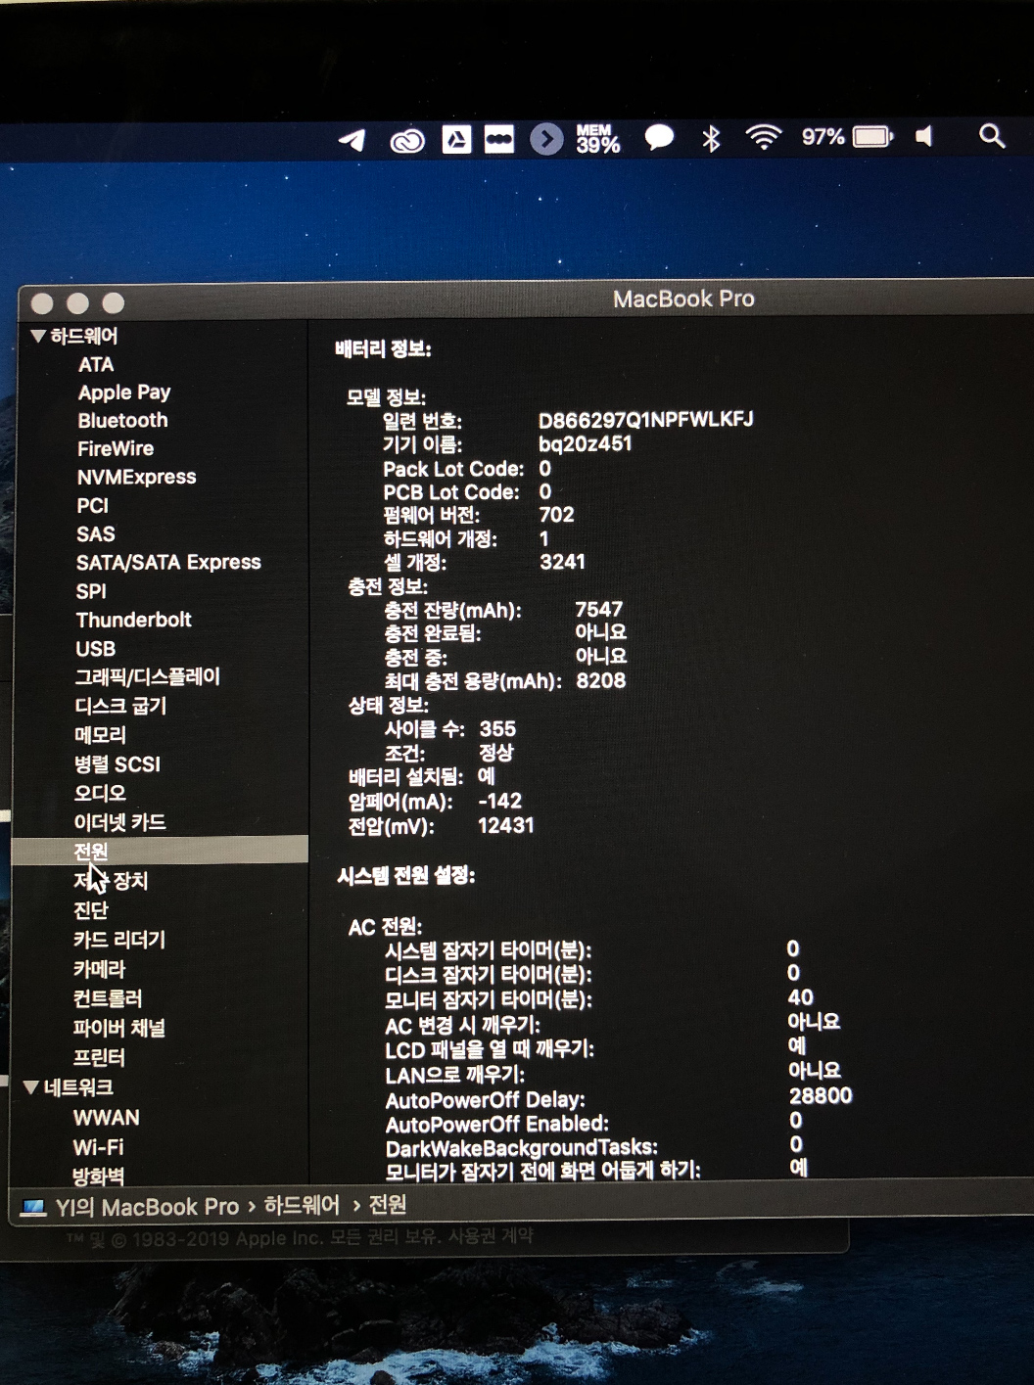Click the battery status icon

871,137
